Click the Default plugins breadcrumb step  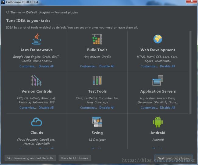tap(38, 13)
